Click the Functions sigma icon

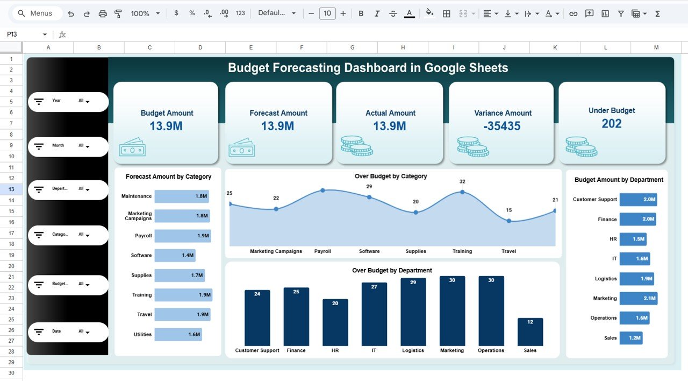[657, 13]
